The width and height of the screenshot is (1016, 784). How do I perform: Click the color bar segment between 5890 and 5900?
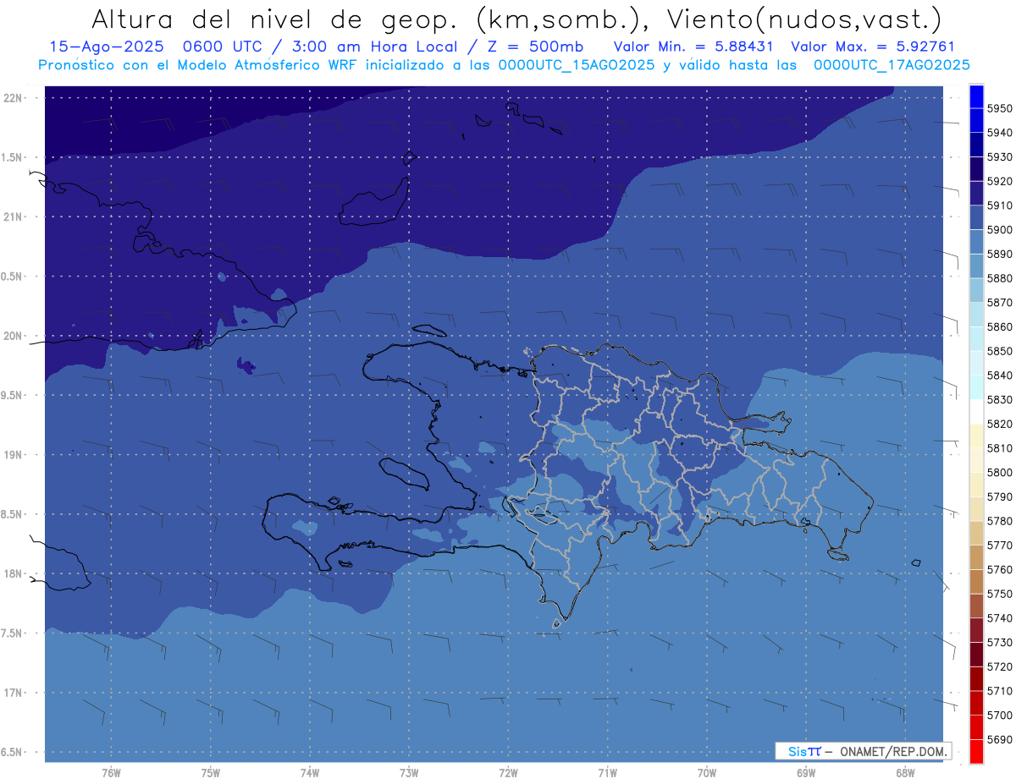pos(976,242)
